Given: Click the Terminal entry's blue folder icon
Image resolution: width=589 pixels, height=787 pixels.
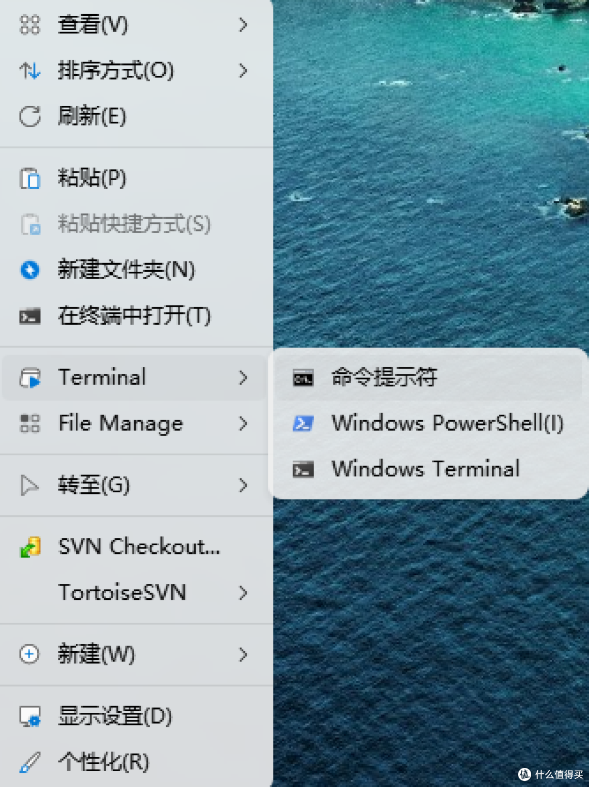Looking at the screenshot, I should pos(30,377).
